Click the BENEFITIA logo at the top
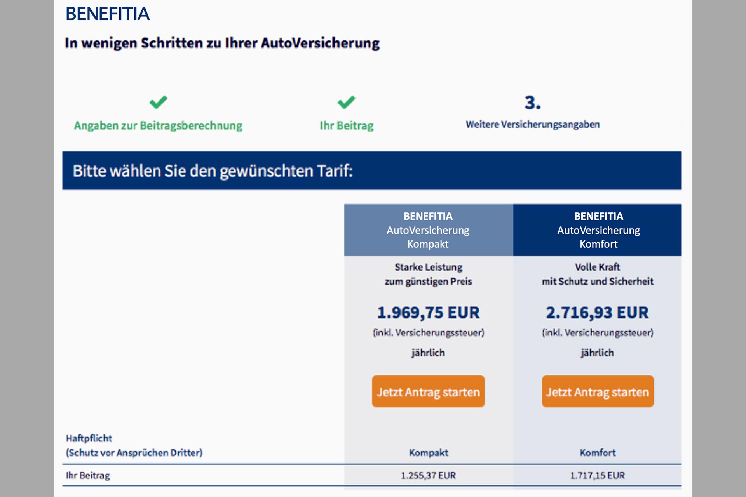 pos(108,14)
